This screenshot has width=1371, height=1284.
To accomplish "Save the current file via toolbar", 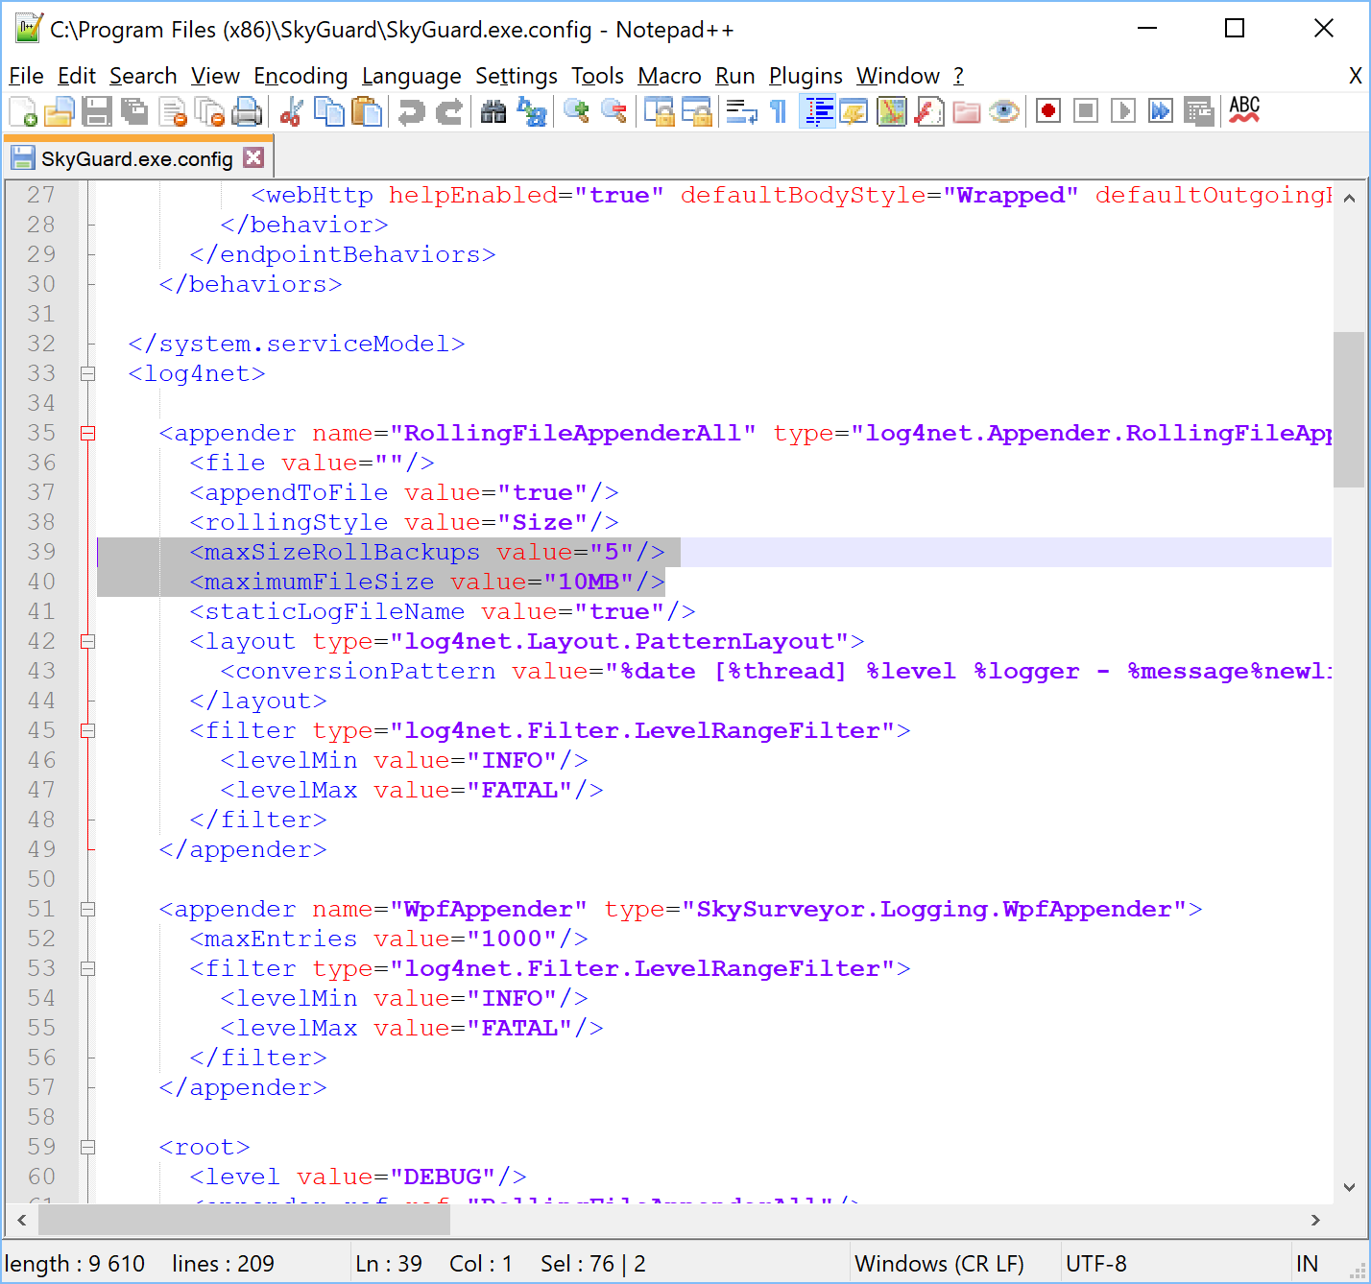I will tap(97, 112).
